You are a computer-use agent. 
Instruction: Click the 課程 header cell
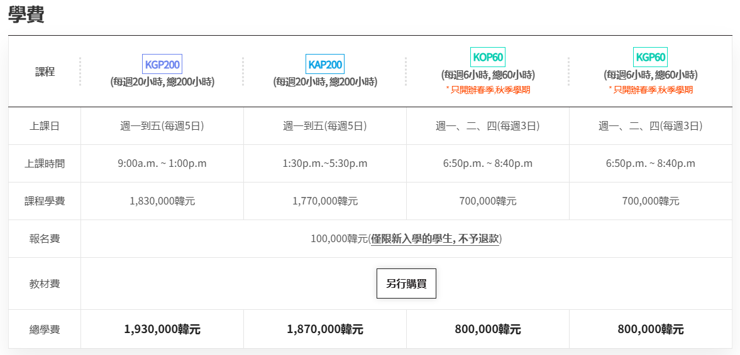[x=45, y=72]
